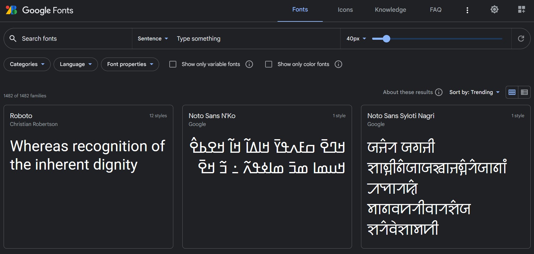This screenshot has width=534, height=254.
Task: Expand the Font properties dropdown
Action: tap(130, 64)
